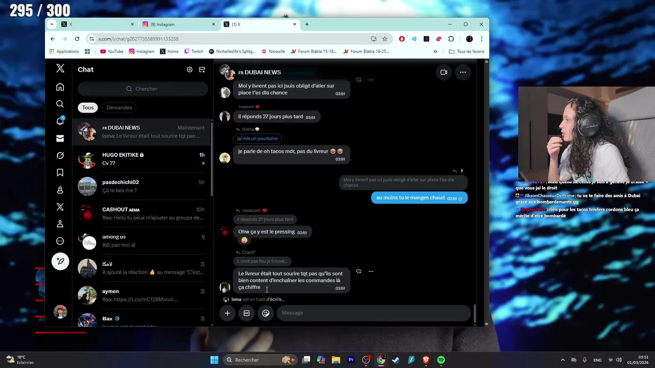This screenshot has width=655, height=368.
Task: Open the Extensions puzzle icon
Action: point(451,39)
